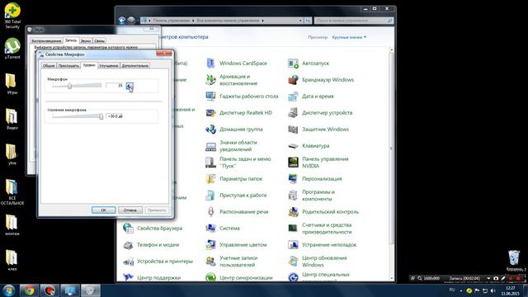Open the Игры desktop folder

[x=12, y=84]
